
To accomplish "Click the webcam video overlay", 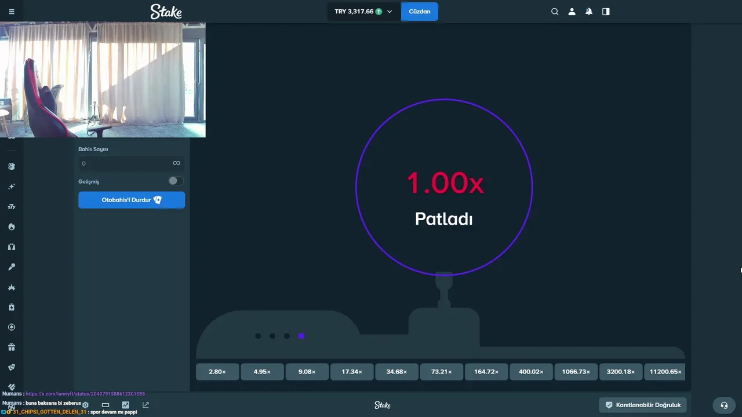I will [103, 80].
